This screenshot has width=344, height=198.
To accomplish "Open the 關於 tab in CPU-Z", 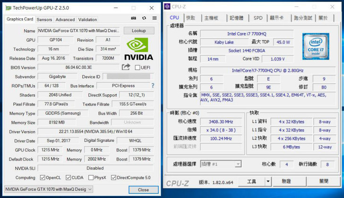I will (x=323, y=18).
